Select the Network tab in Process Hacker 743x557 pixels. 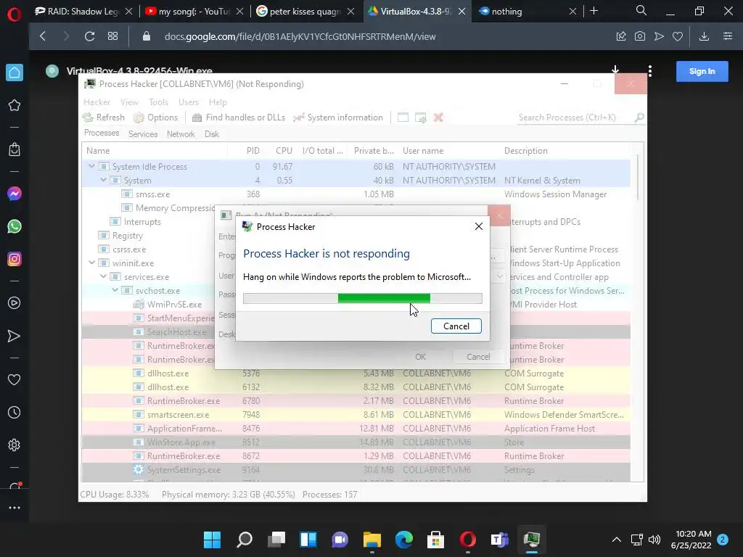[x=181, y=134]
